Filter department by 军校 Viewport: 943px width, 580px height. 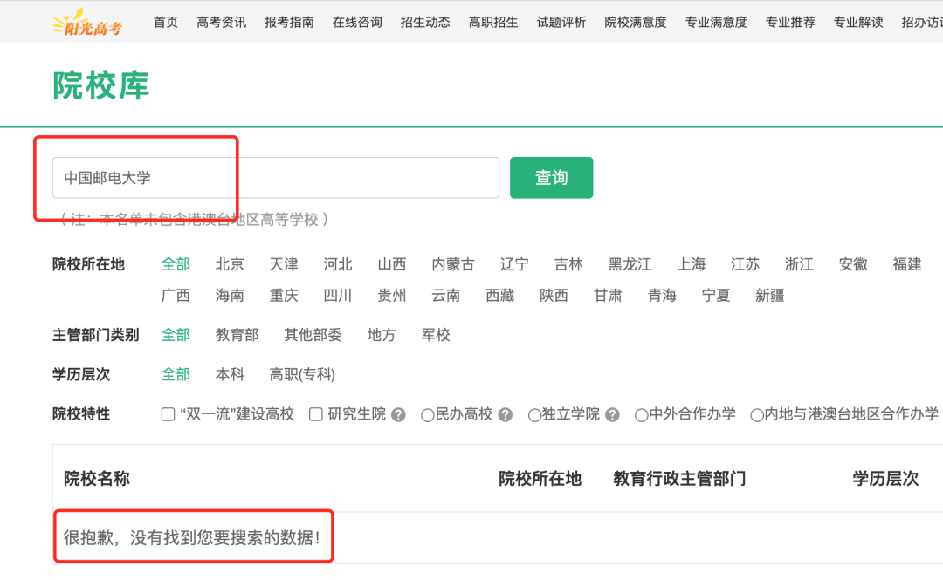(436, 335)
